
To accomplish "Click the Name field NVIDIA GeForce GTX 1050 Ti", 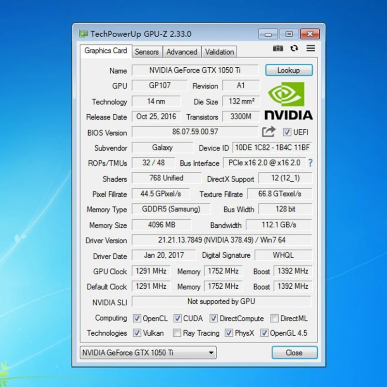I will (x=195, y=70).
